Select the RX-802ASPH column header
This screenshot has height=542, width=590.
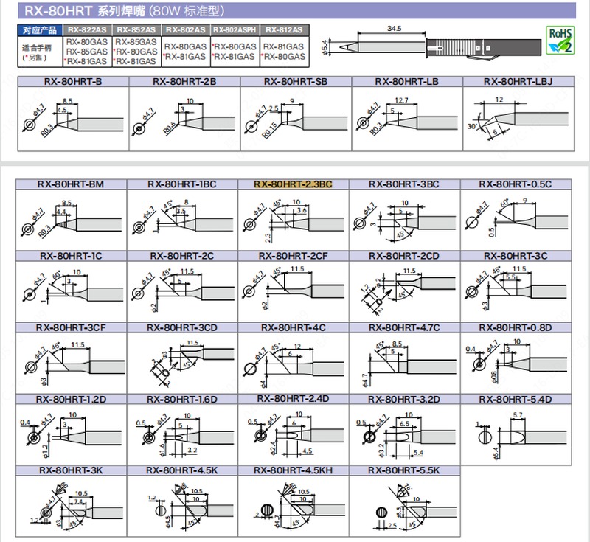(235, 30)
